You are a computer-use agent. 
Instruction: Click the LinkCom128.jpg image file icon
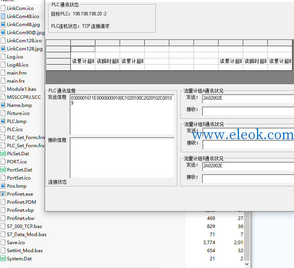(3, 48)
